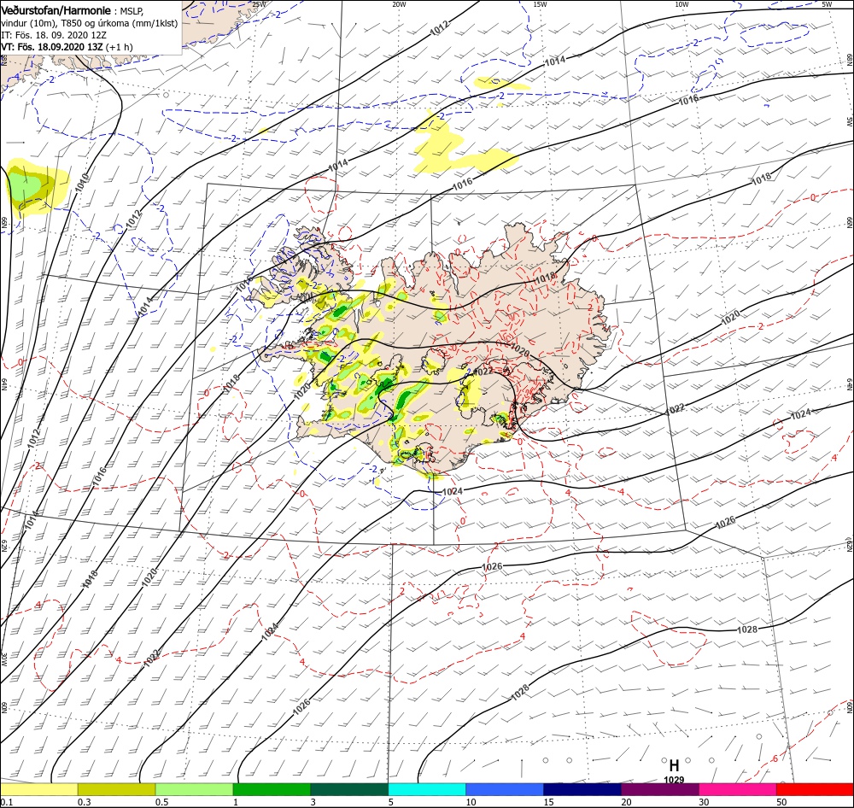Click the 0.5 legend scale value
Screen dimensions: 854x808
point(161,802)
